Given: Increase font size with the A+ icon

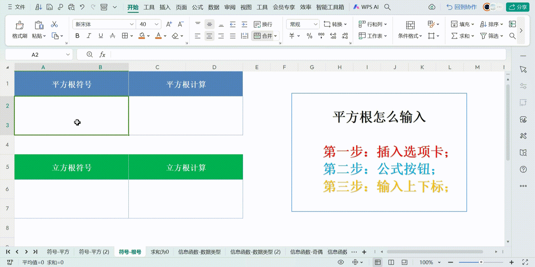Looking at the screenshot, I should point(169,24).
